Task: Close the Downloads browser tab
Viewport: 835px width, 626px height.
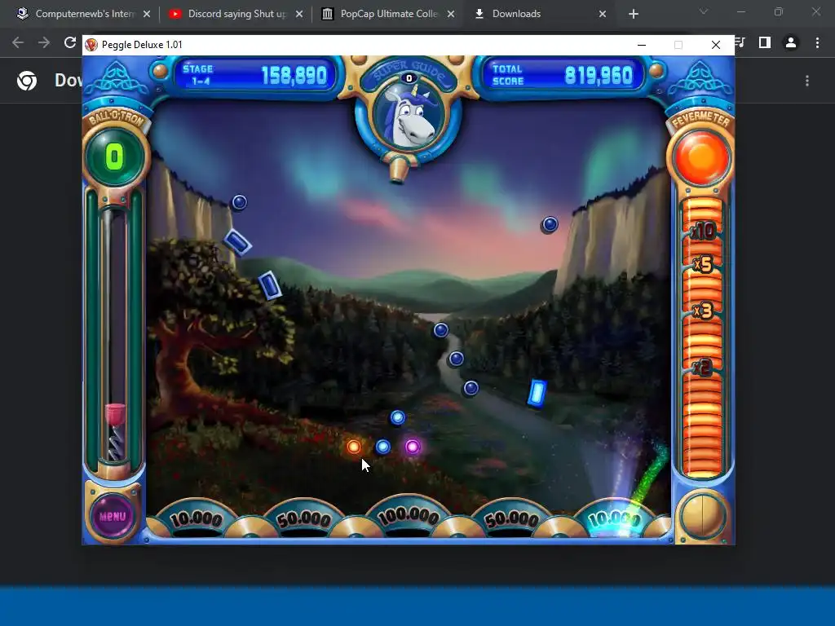Action: [603, 14]
